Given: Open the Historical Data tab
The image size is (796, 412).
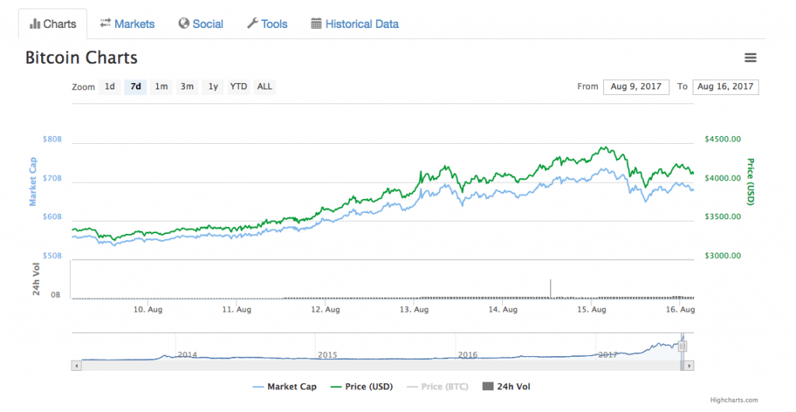Looking at the screenshot, I should tap(354, 24).
